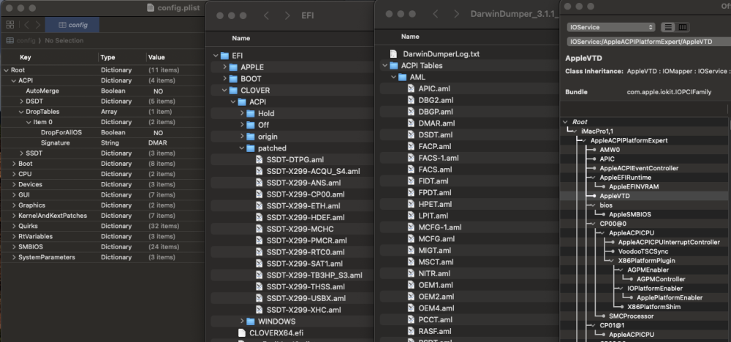Expand the DSDT dictionary row
Viewport: 731px width, 342px height.
pyautogui.click(x=21, y=101)
